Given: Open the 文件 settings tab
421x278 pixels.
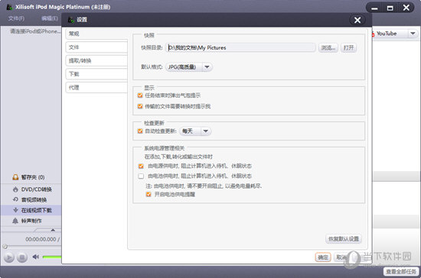Looking at the screenshot, I should click(x=96, y=47).
